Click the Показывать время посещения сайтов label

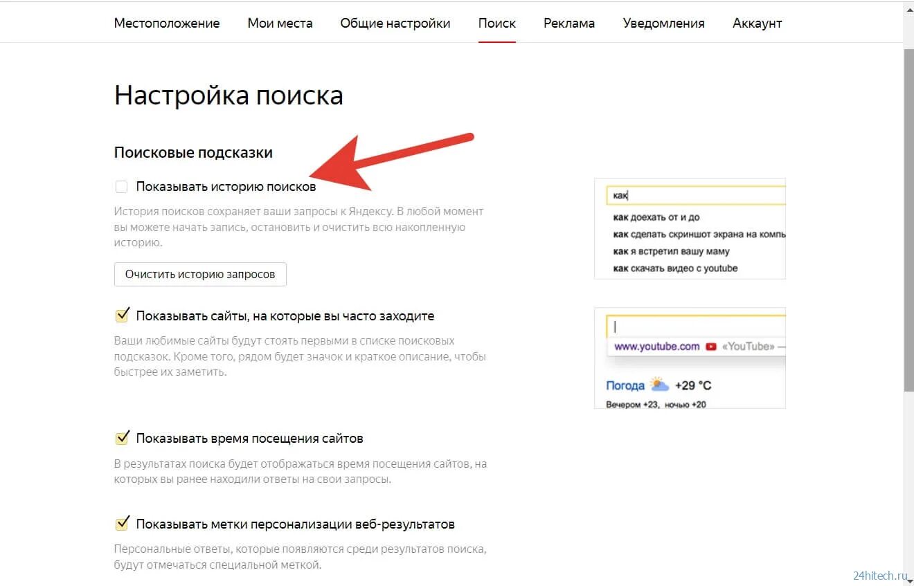[249, 439]
